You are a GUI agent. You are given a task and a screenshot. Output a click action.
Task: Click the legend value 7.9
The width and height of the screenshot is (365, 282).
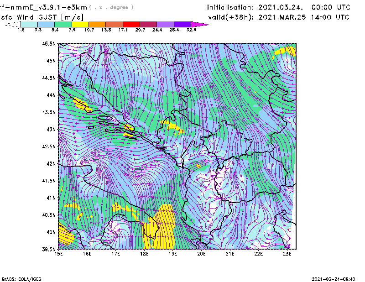point(72,30)
